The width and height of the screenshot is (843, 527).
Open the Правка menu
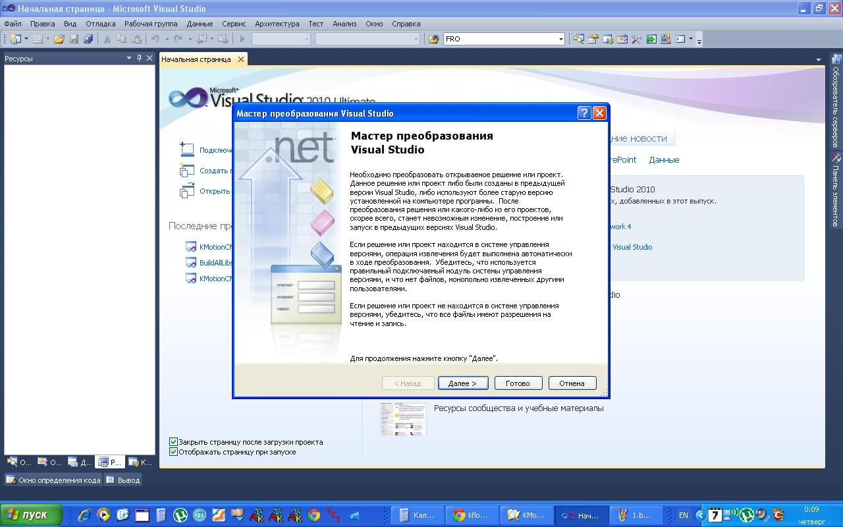(x=42, y=24)
